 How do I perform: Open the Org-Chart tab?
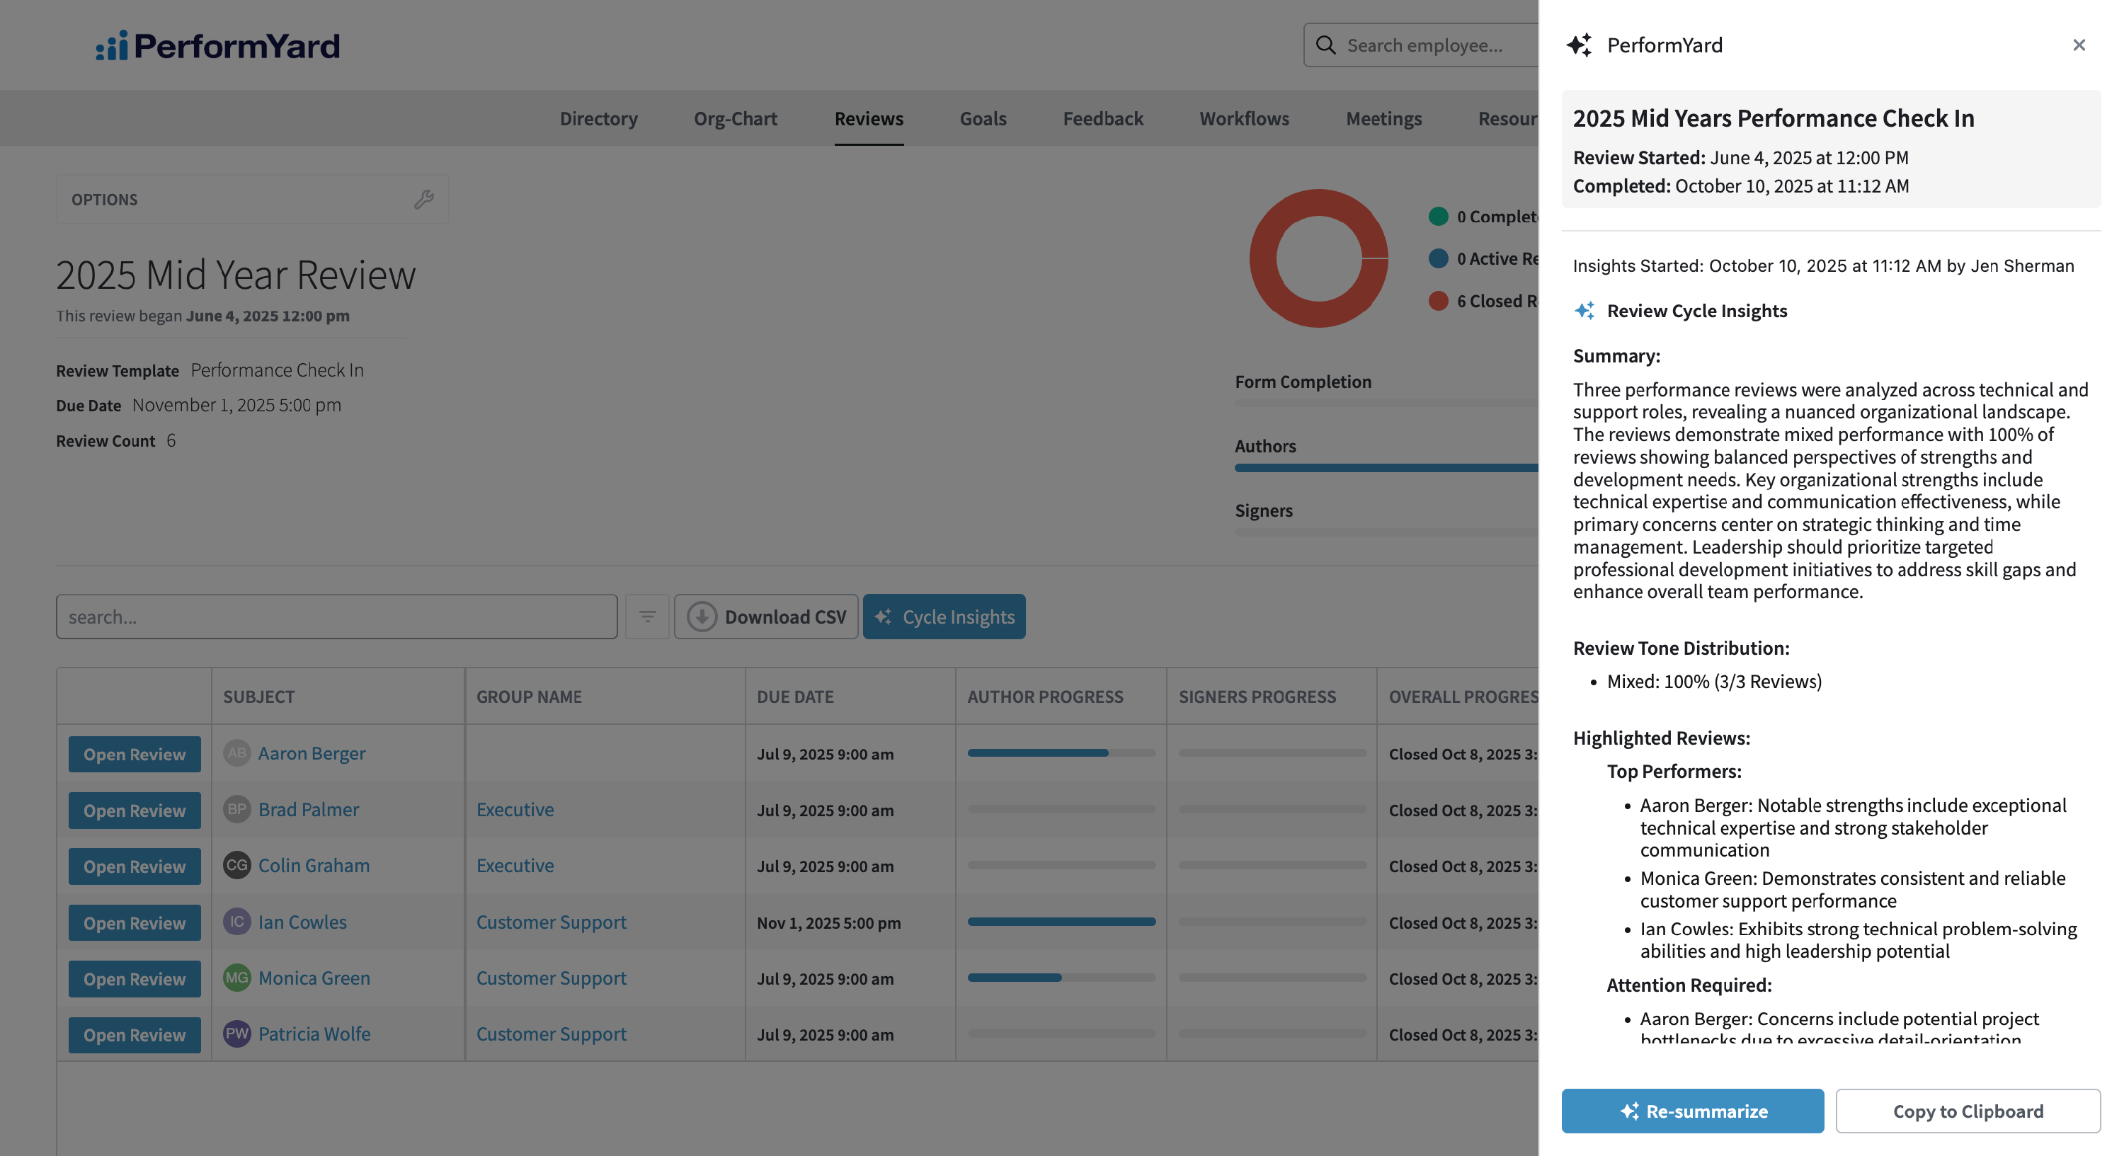[x=736, y=119]
